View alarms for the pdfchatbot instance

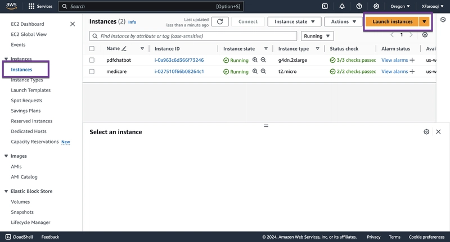[x=395, y=60]
